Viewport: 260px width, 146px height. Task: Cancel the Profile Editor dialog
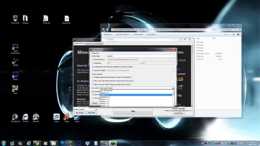[95, 103]
